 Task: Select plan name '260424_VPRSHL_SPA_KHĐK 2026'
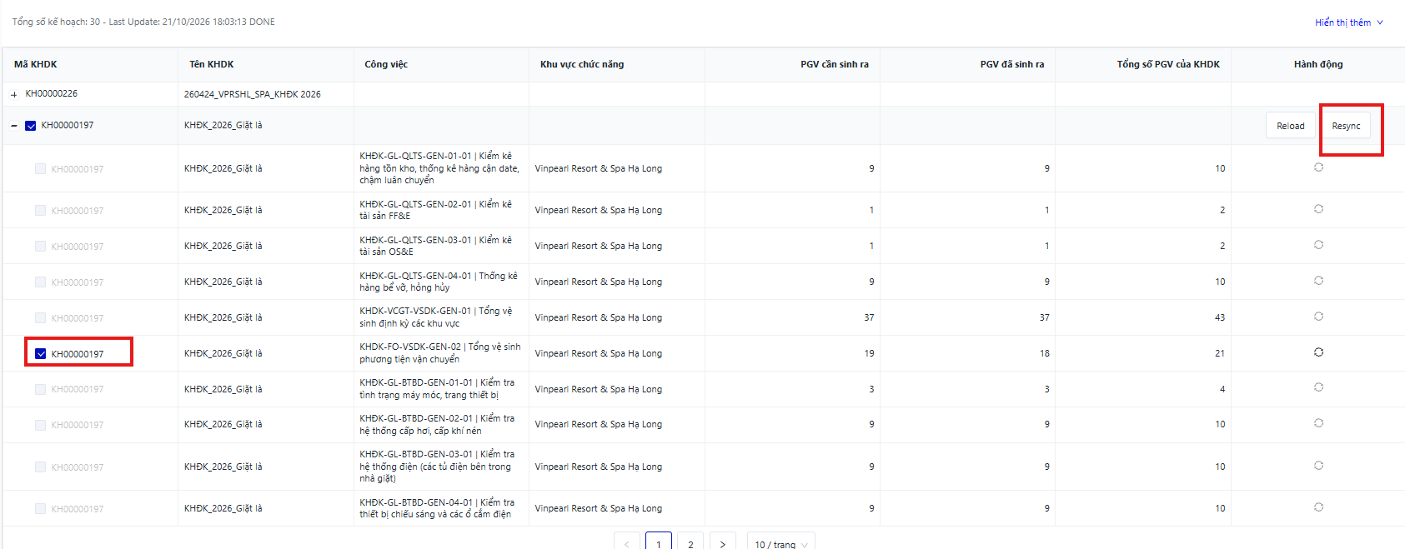tap(253, 94)
